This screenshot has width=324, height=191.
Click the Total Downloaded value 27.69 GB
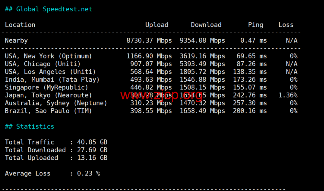point(92,150)
